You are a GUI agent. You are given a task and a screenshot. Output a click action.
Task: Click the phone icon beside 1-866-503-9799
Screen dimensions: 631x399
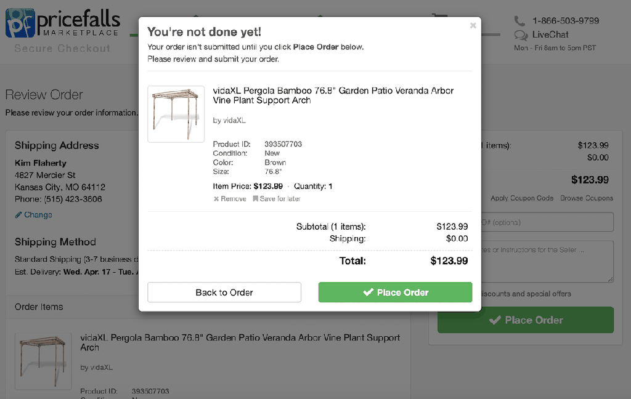tap(519, 20)
